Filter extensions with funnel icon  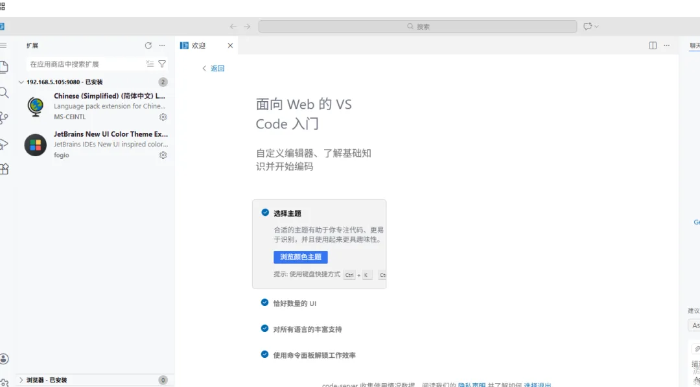[162, 64]
